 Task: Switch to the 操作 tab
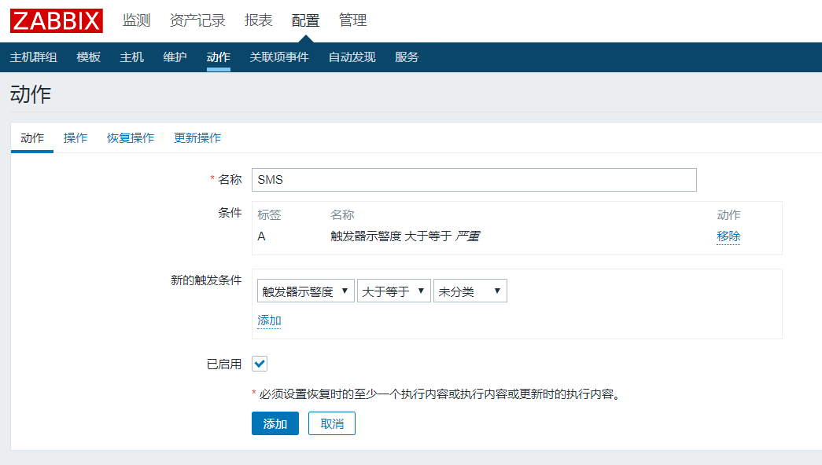coord(76,137)
